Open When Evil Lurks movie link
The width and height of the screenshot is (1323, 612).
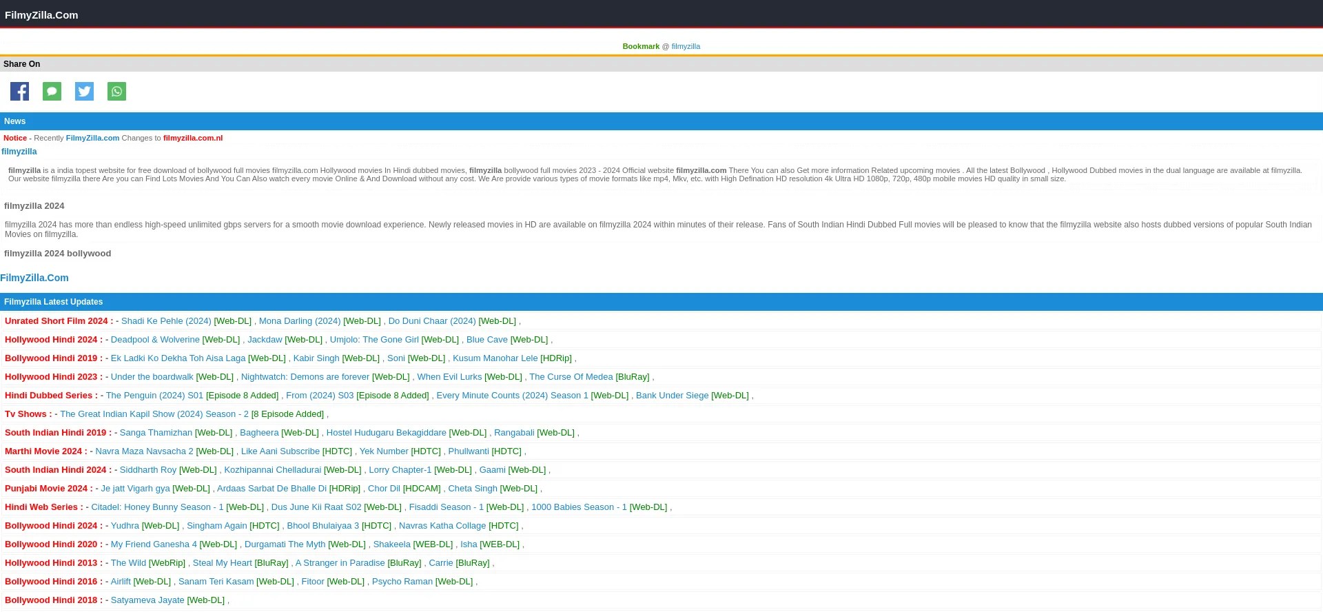[449, 377]
